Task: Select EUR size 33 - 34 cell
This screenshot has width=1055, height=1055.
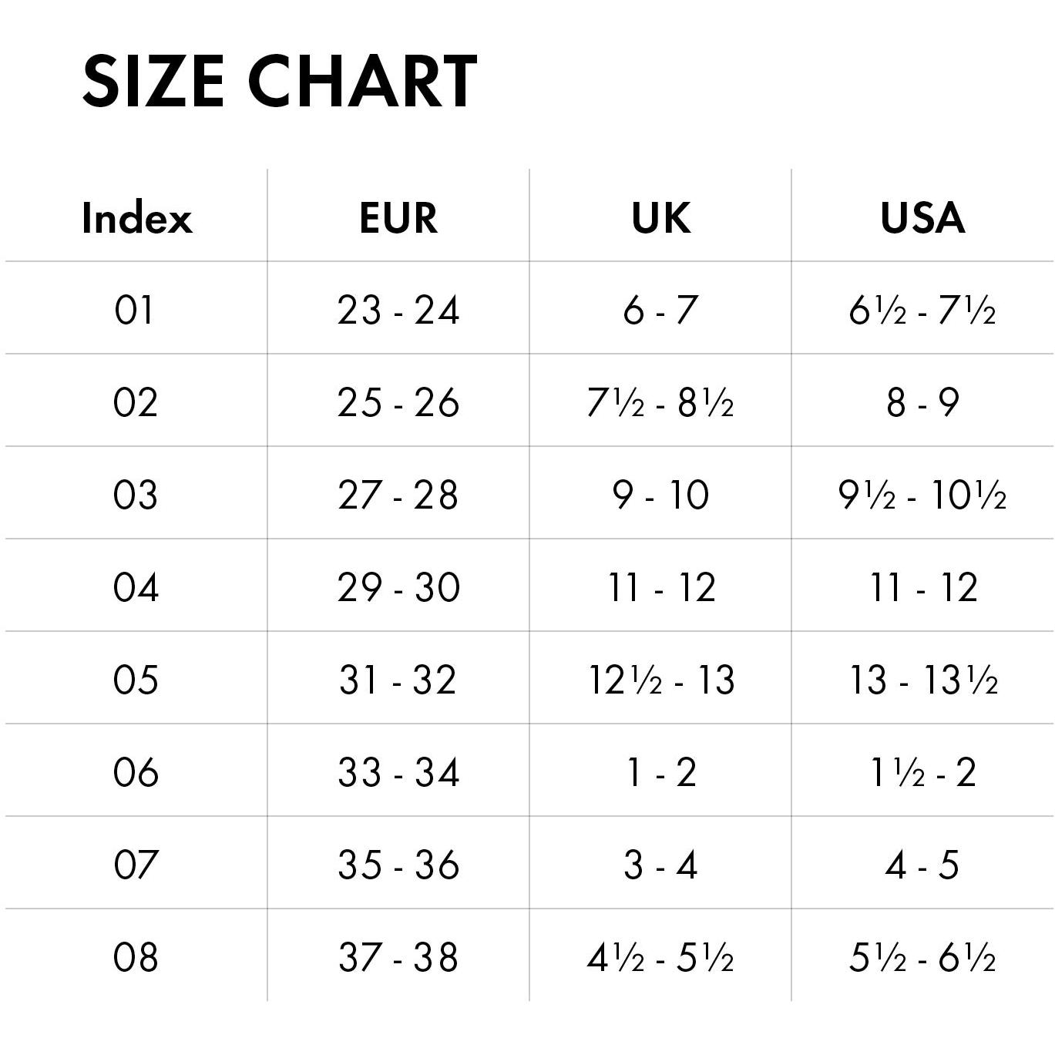Action: tap(398, 773)
